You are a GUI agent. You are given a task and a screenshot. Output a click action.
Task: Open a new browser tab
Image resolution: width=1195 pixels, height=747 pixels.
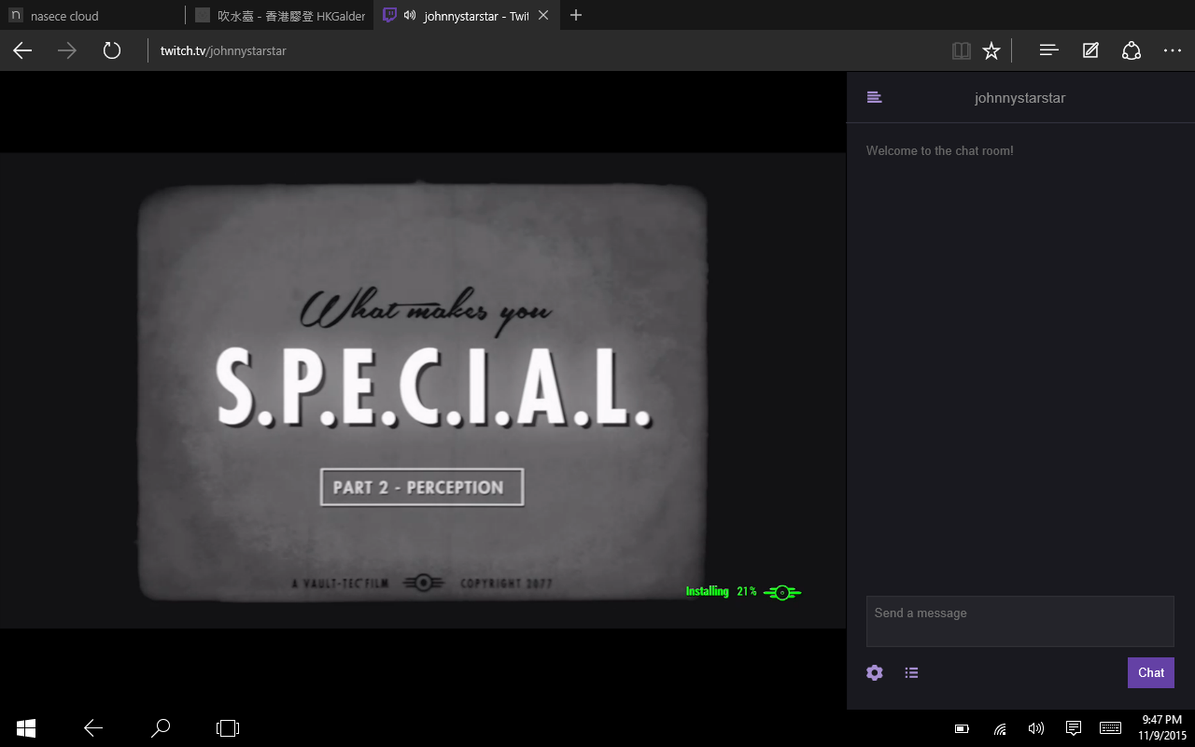(x=576, y=15)
